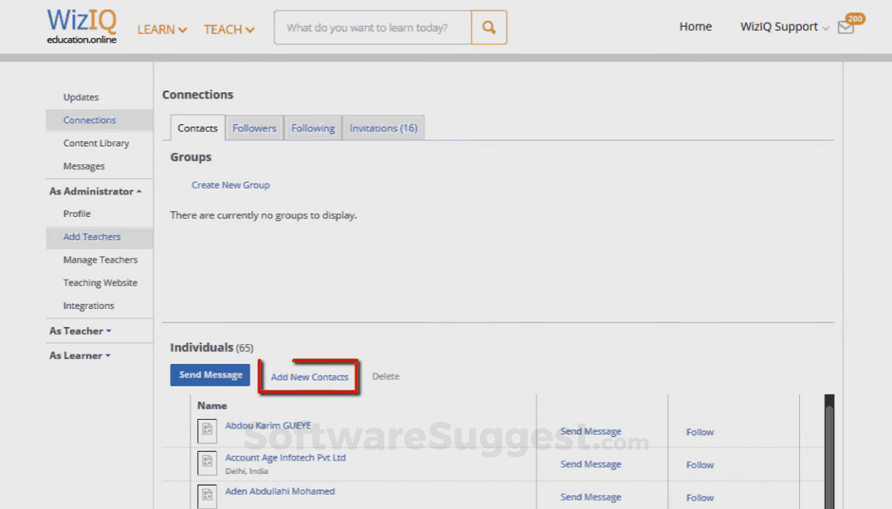892x509 pixels.
Task: Switch to the Followers tab
Action: pos(254,128)
